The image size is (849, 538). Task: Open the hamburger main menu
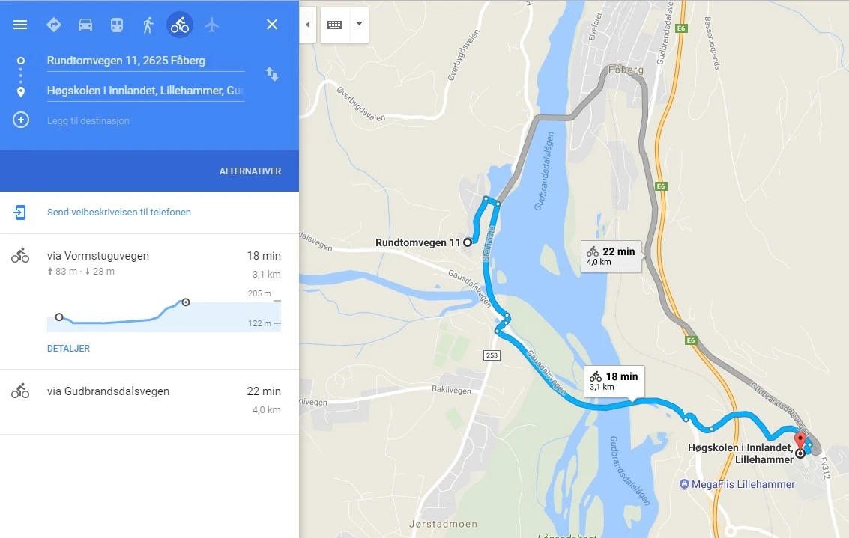point(20,25)
